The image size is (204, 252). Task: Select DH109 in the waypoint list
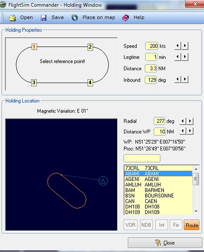(158, 212)
